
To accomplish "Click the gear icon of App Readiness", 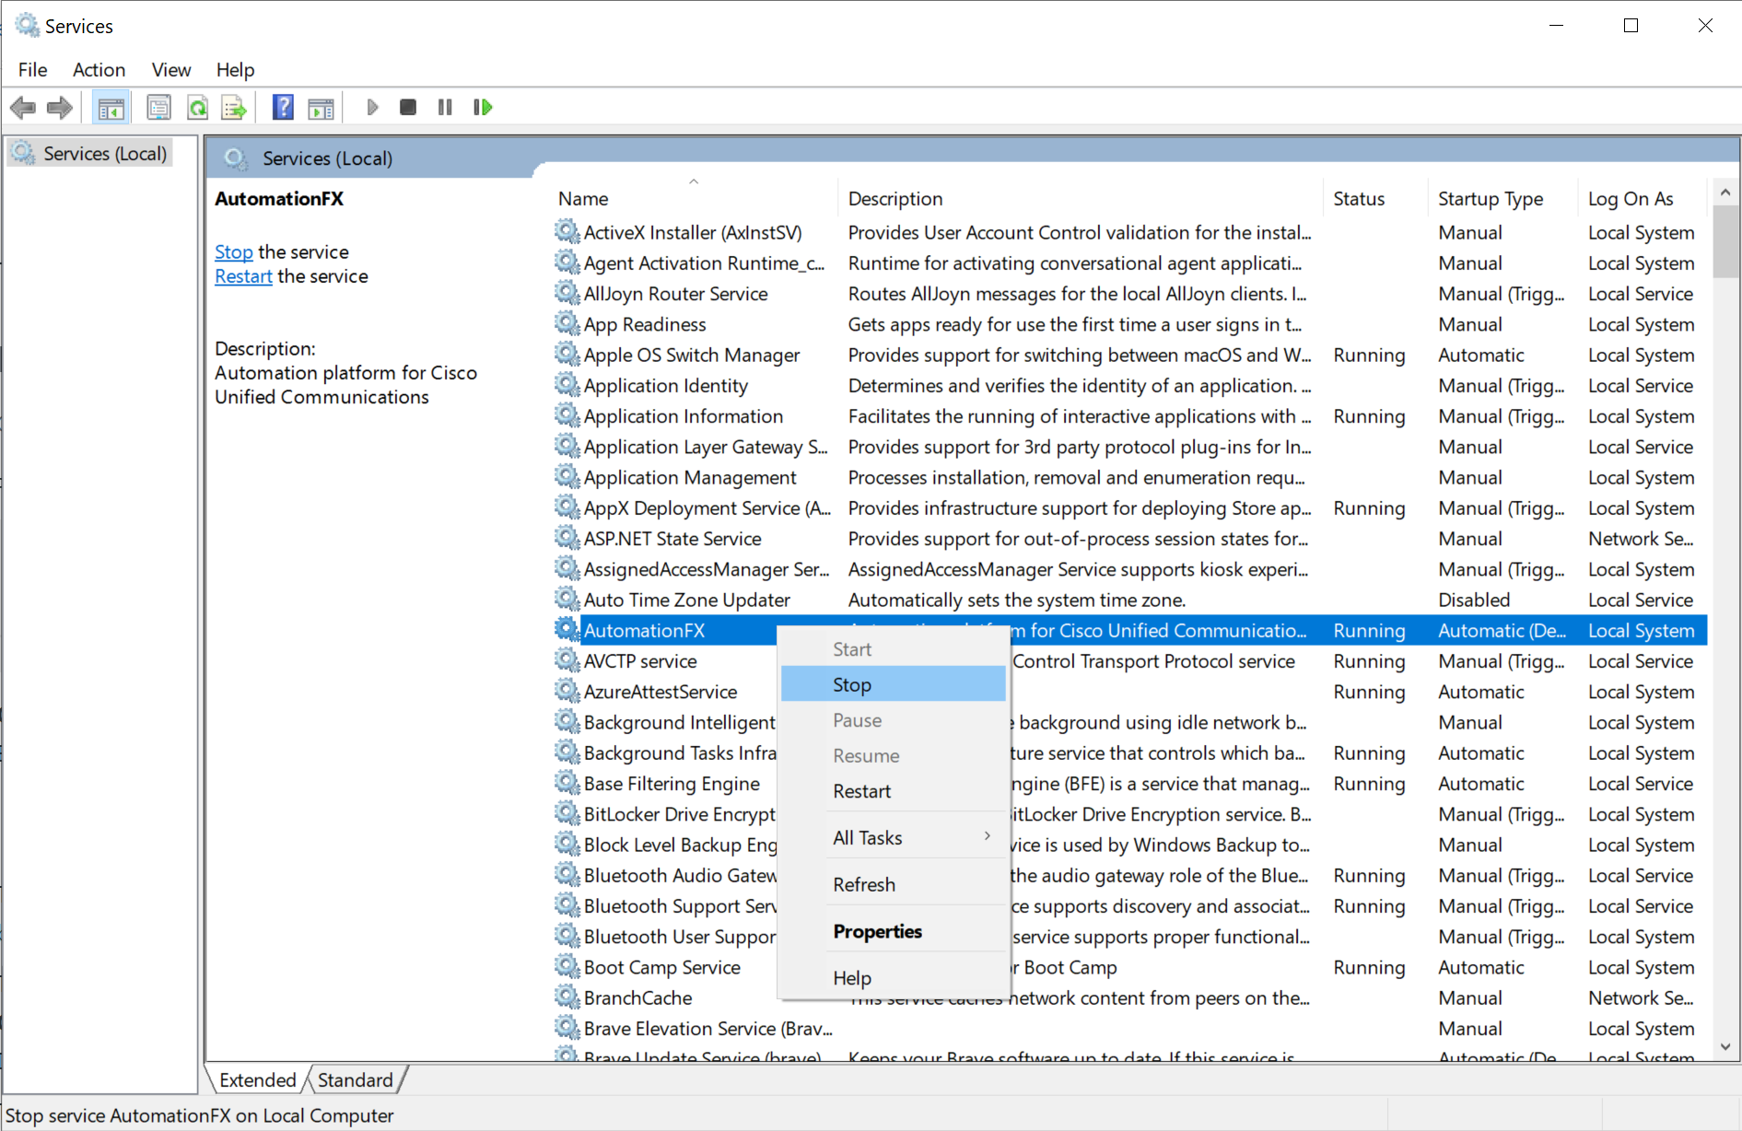I will point(567,323).
